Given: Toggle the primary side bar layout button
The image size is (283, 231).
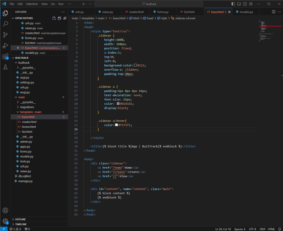Looking at the screenshot, I should click(233, 4).
